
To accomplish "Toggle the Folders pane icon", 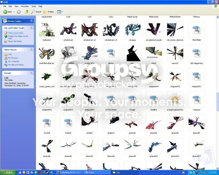I will pos(45,12).
